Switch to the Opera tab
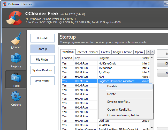 click(x=139, y=52)
